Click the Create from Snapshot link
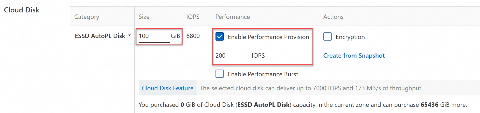Image resolution: width=480 pixels, height=113 pixels. (354, 56)
